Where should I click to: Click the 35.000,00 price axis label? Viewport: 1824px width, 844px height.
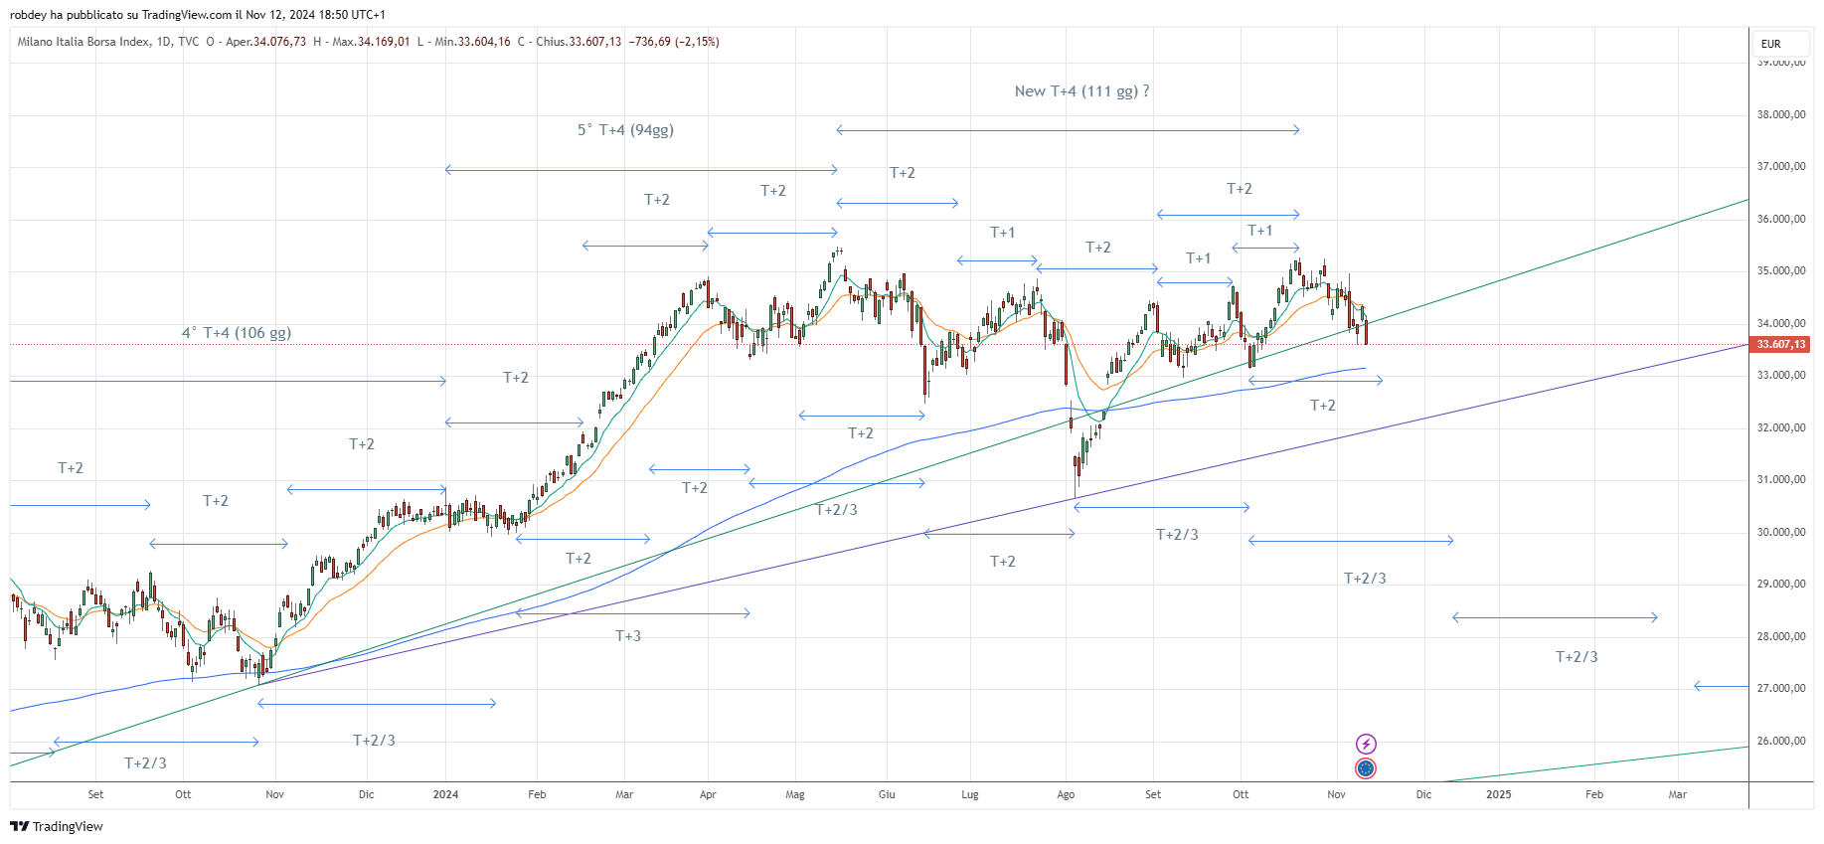pos(1781,270)
